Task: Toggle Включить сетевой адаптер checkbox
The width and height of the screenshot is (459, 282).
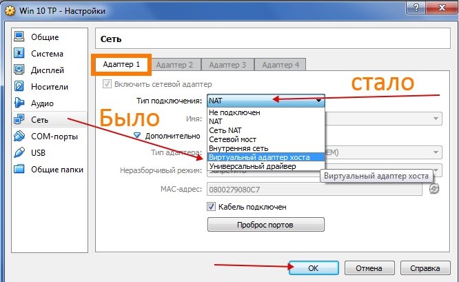Action: (107, 83)
